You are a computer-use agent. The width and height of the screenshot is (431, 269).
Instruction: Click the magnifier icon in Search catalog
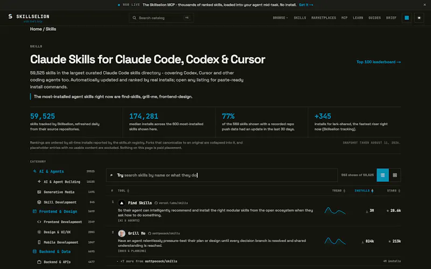point(134,18)
